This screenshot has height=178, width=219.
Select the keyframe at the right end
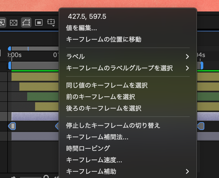pos(200,126)
